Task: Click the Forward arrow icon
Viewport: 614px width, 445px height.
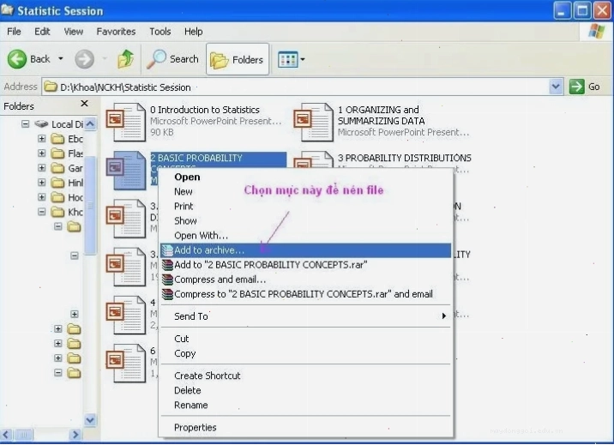Action: 84,59
